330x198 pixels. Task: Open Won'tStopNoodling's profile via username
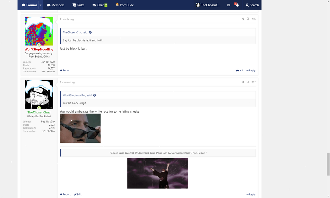39,49
